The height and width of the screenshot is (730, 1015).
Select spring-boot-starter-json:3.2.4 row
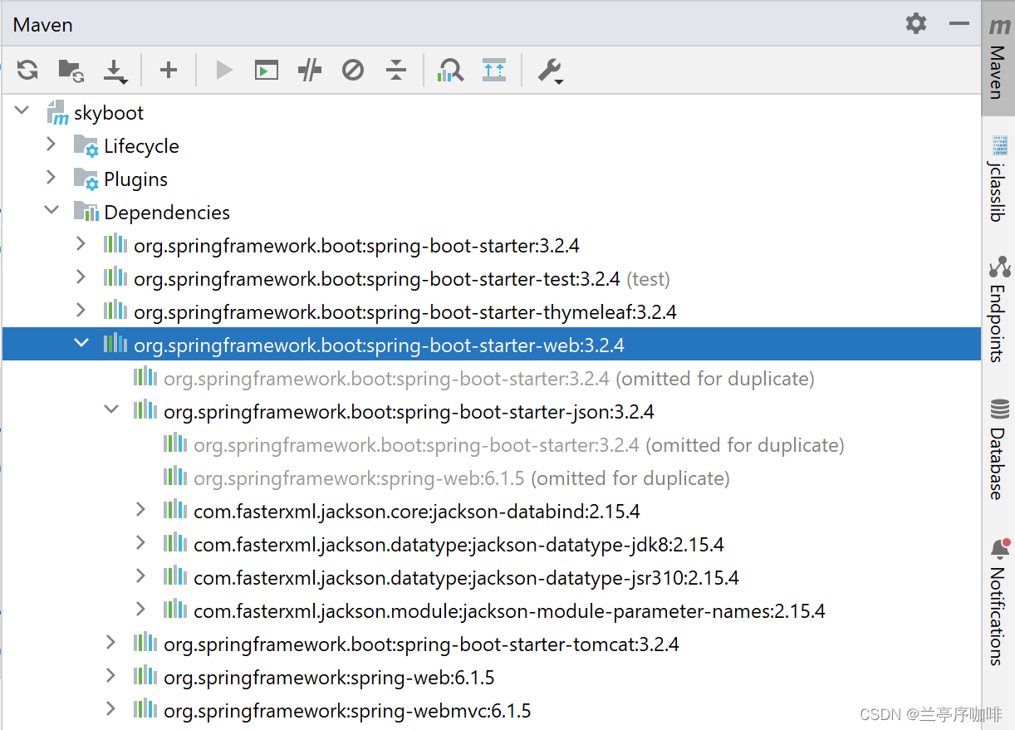(x=491, y=411)
